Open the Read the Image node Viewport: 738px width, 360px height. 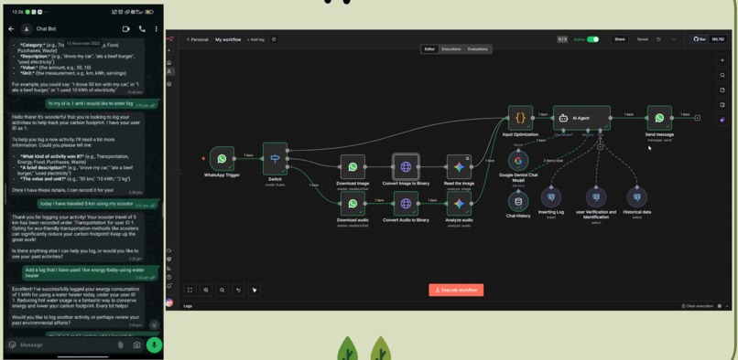tap(459, 167)
